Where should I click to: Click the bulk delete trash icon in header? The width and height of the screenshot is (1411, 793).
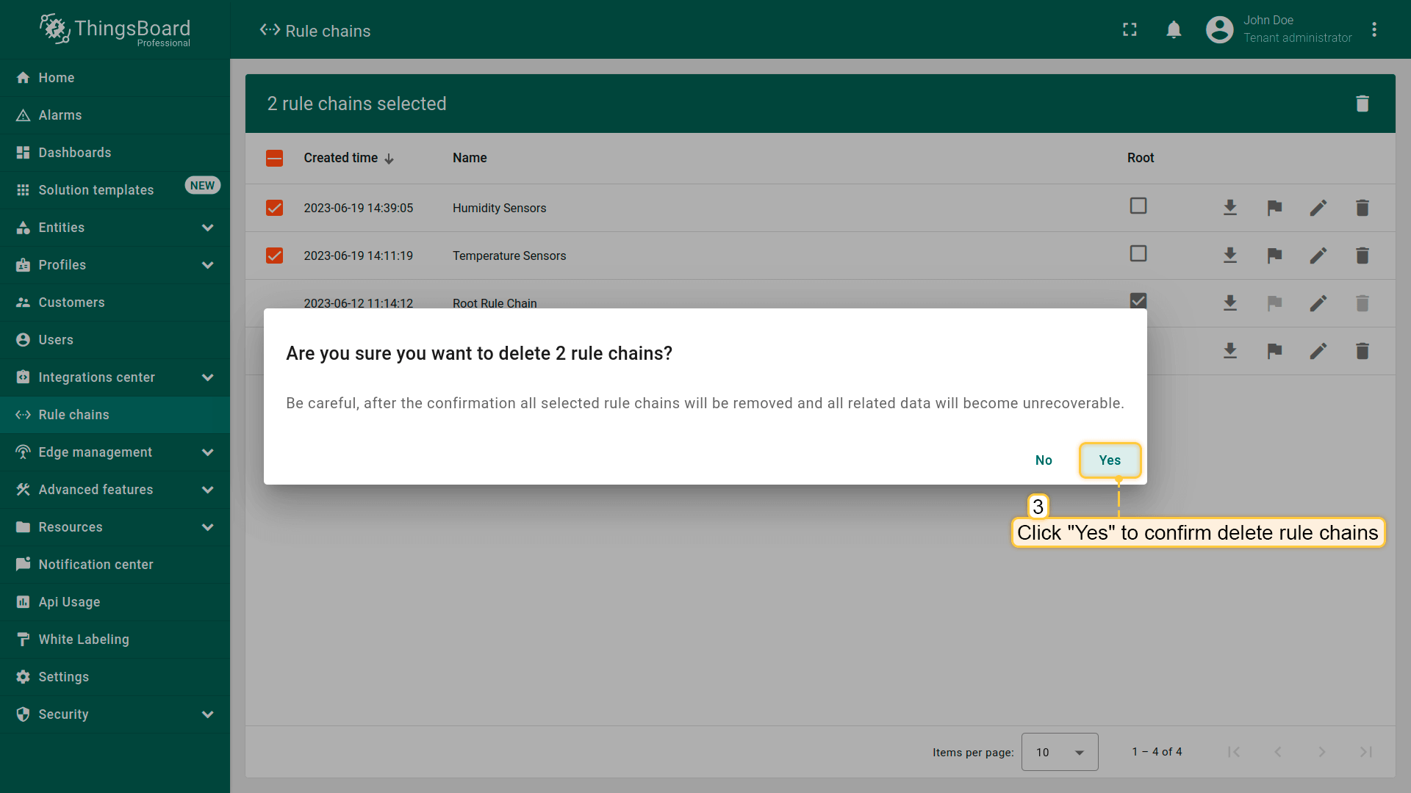tap(1362, 104)
